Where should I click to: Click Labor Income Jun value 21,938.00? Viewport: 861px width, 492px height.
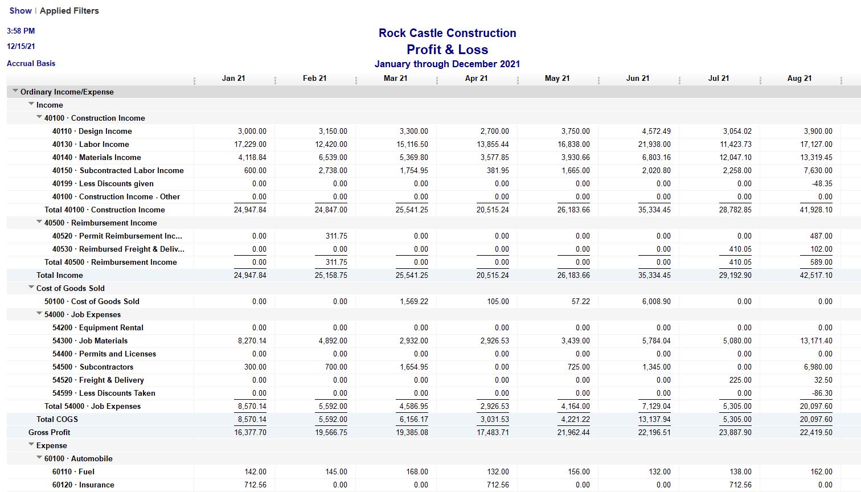point(654,144)
